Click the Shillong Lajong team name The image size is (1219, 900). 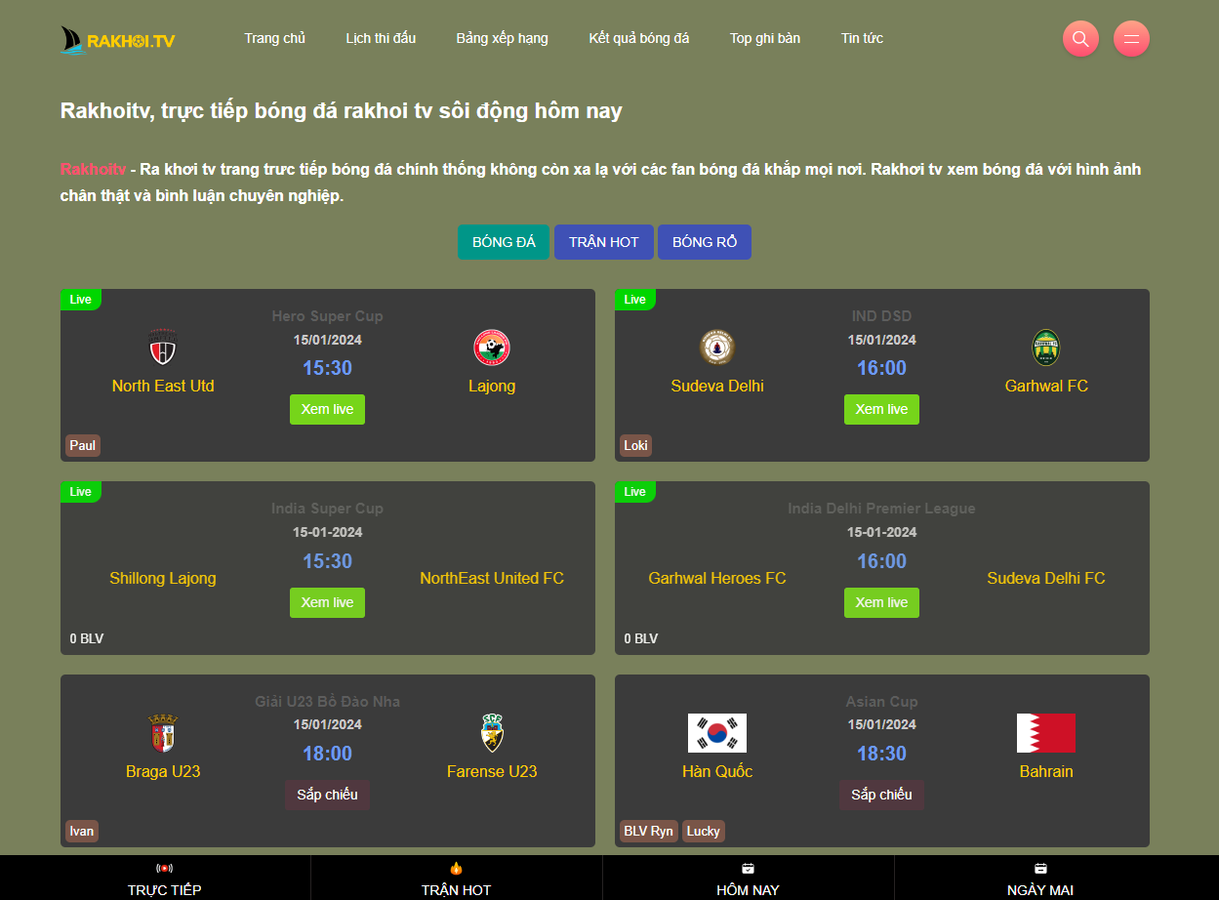[x=163, y=578]
